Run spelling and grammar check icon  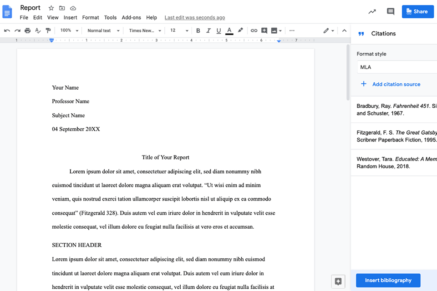click(x=38, y=30)
